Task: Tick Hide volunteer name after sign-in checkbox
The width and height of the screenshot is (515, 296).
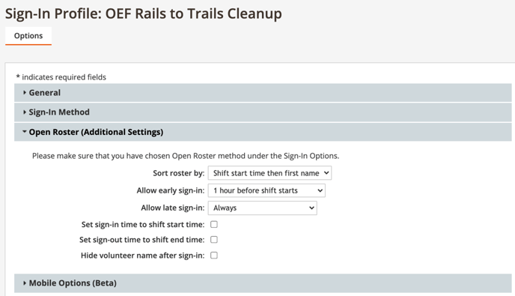Action: tap(214, 256)
